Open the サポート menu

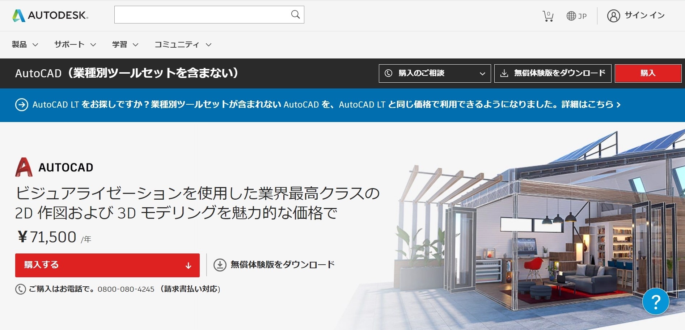[x=75, y=44]
